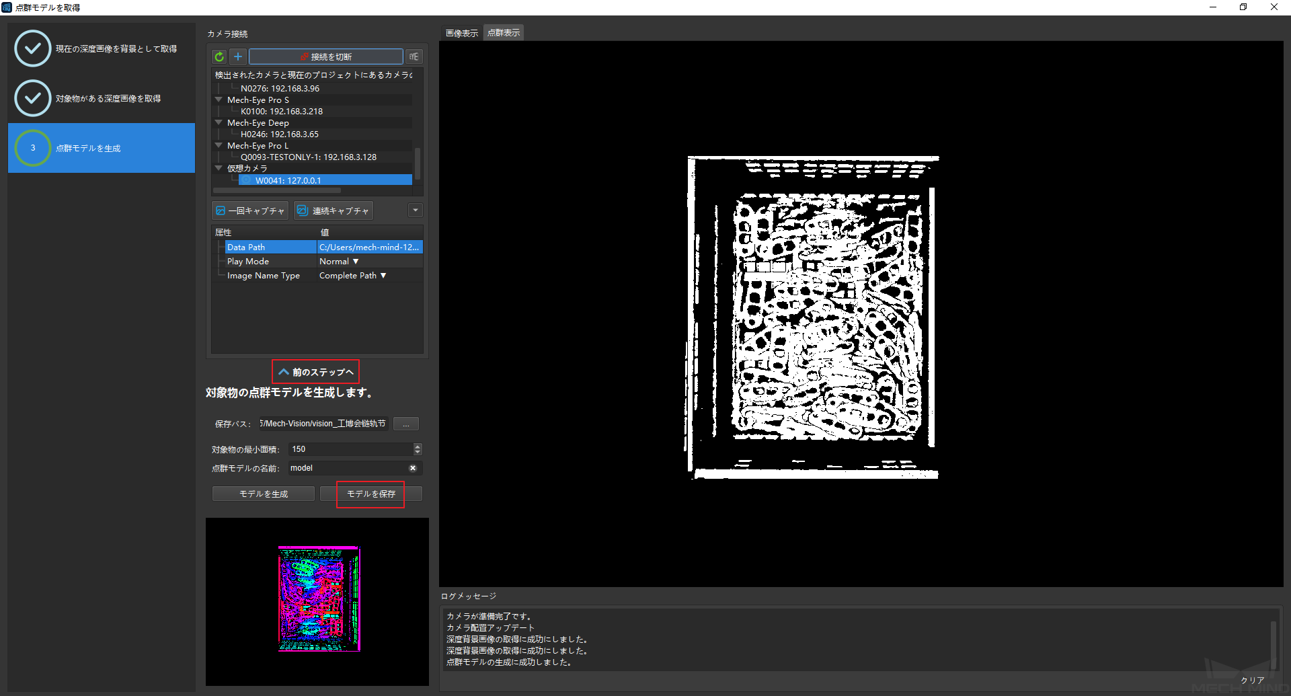The height and width of the screenshot is (696, 1291).
Task: Click the blue plus add camera icon
Action: pos(238,57)
